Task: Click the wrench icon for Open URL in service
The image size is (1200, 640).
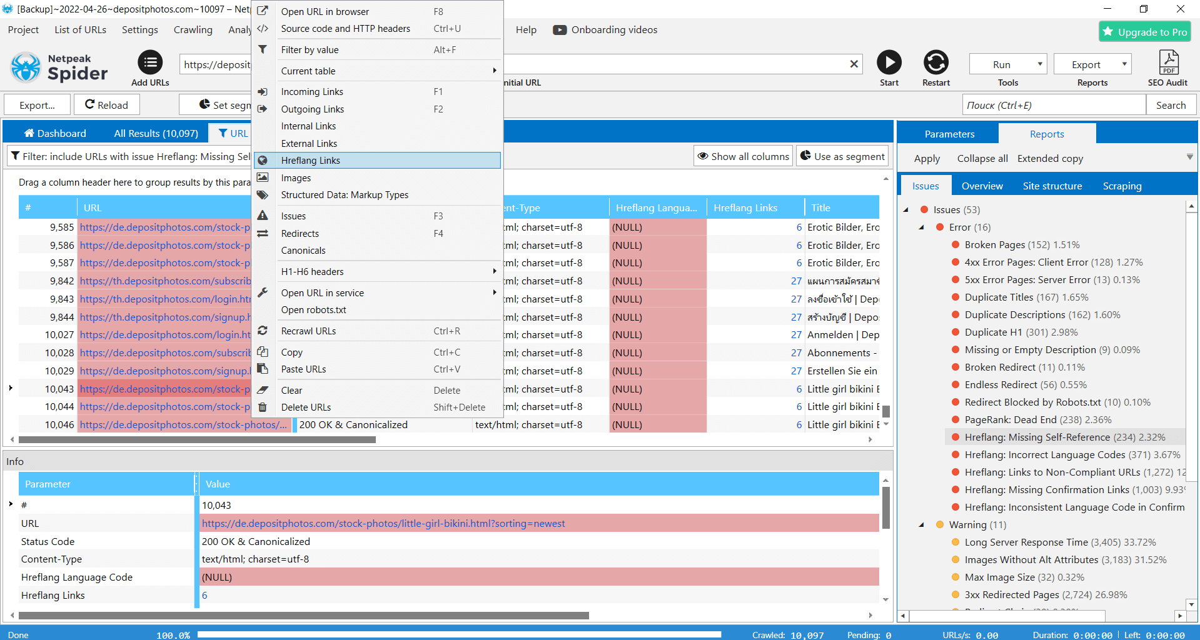Action: 263,292
